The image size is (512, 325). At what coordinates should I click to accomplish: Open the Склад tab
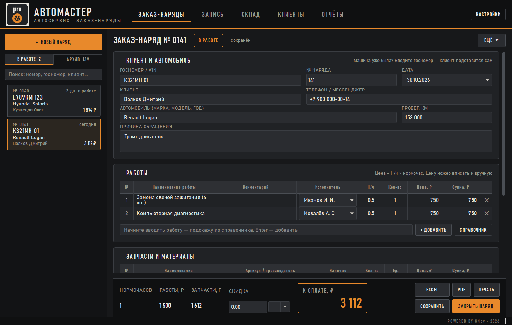click(250, 15)
